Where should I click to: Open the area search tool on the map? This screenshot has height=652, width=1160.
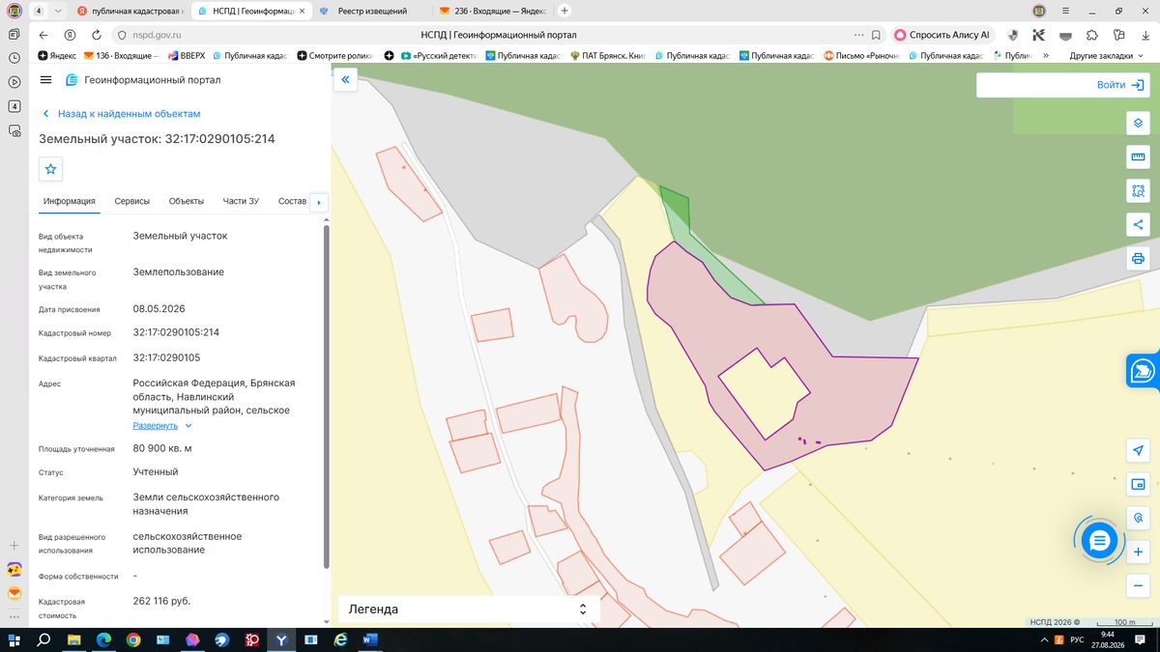point(1138,190)
